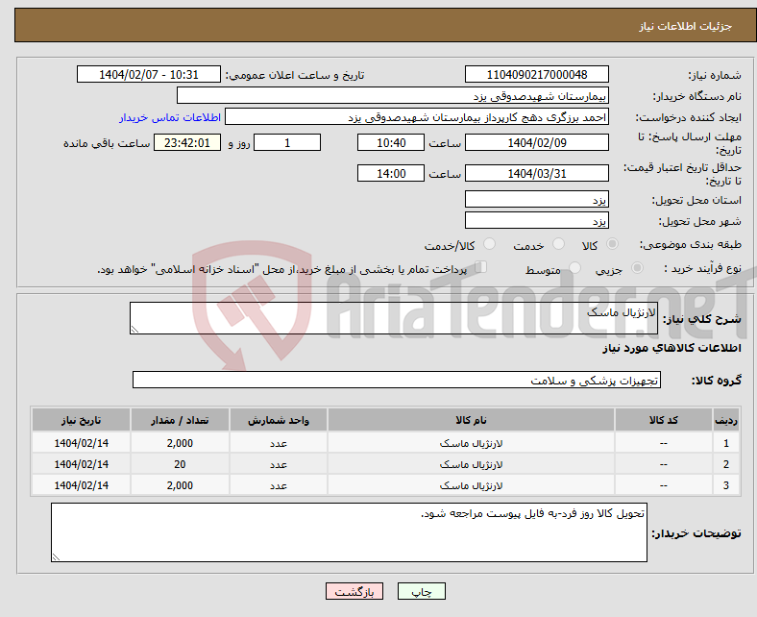
Task: Click the اطلاعات کالاهای مورد نیاز heading
Action: click(672, 348)
